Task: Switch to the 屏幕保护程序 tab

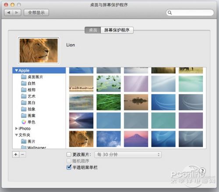Action: click(117, 30)
